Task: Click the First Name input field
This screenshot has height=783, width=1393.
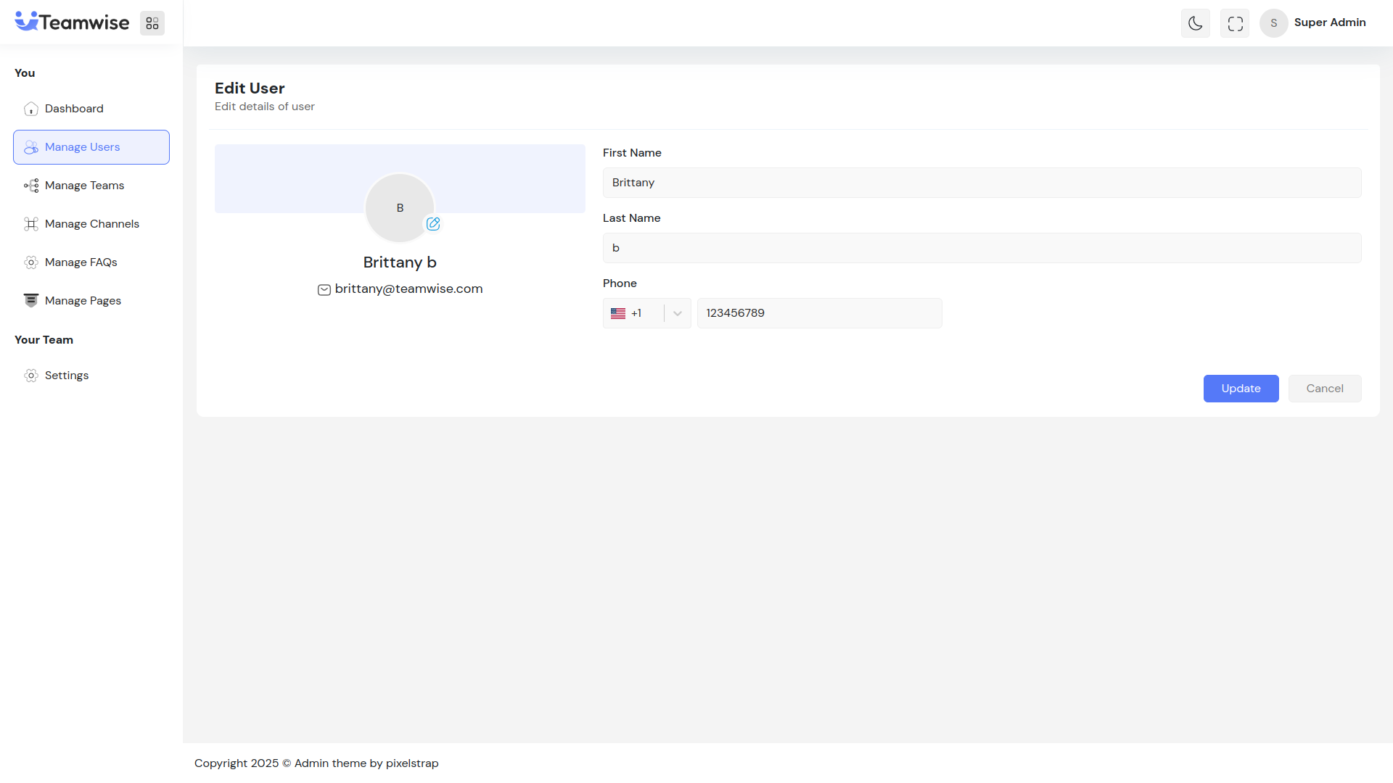Action: click(981, 183)
